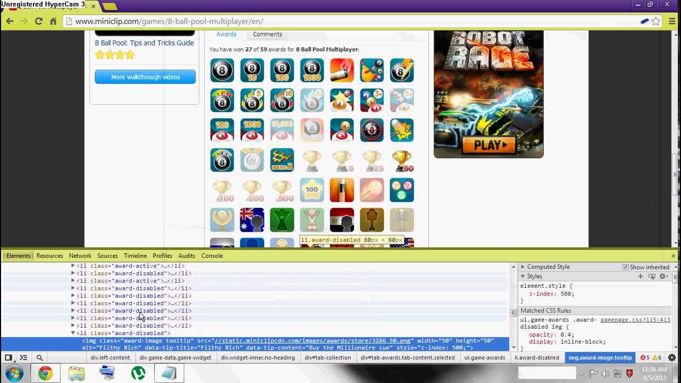Open the Styles gear dropdown

[663, 276]
